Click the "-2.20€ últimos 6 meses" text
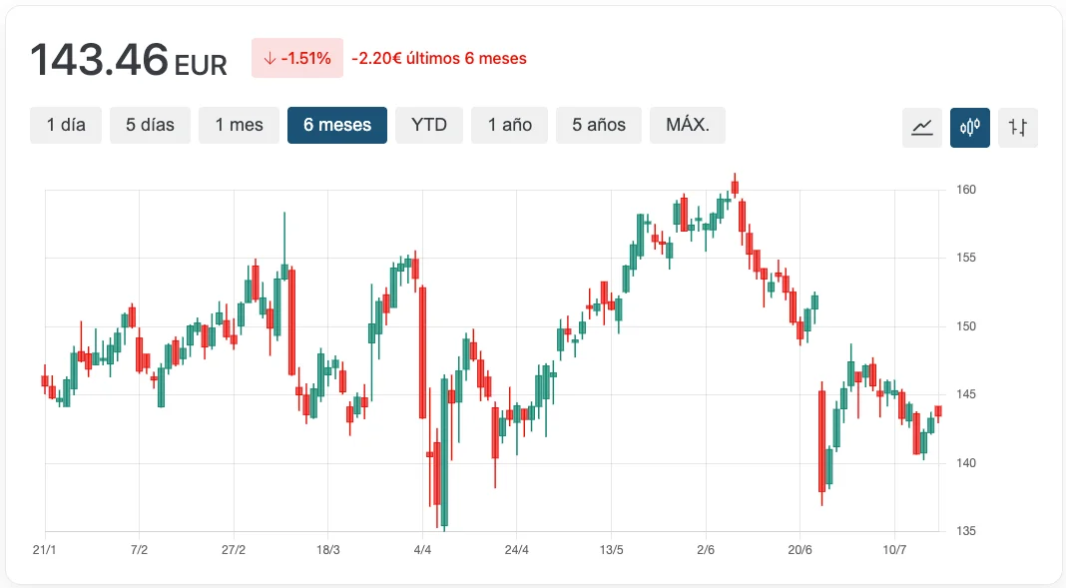This screenshot has height=588, width=1066. click(x=439, y=59)
